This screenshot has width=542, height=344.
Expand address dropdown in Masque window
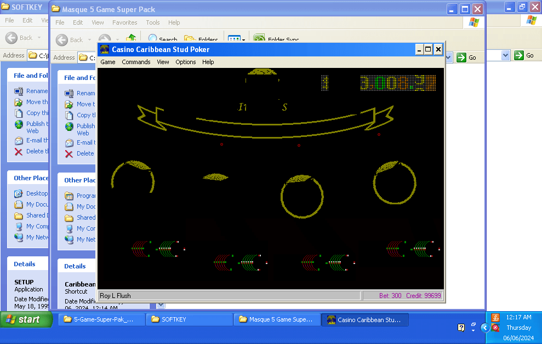449,58
